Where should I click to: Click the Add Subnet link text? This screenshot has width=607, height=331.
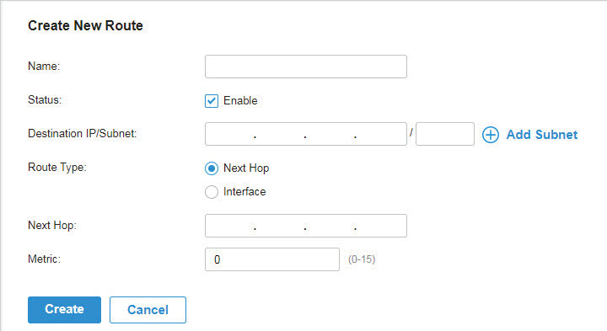pyautogui.click(x=541, y=135)
